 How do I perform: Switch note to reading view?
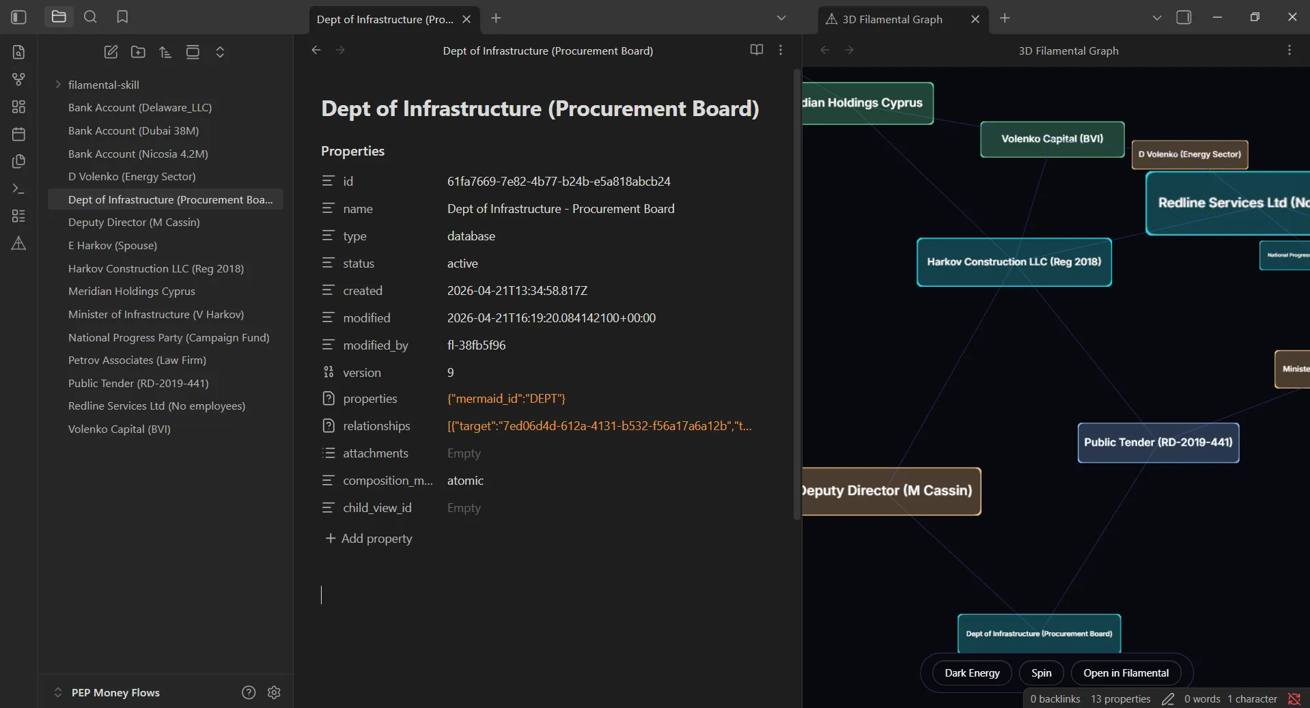point(756,50)
